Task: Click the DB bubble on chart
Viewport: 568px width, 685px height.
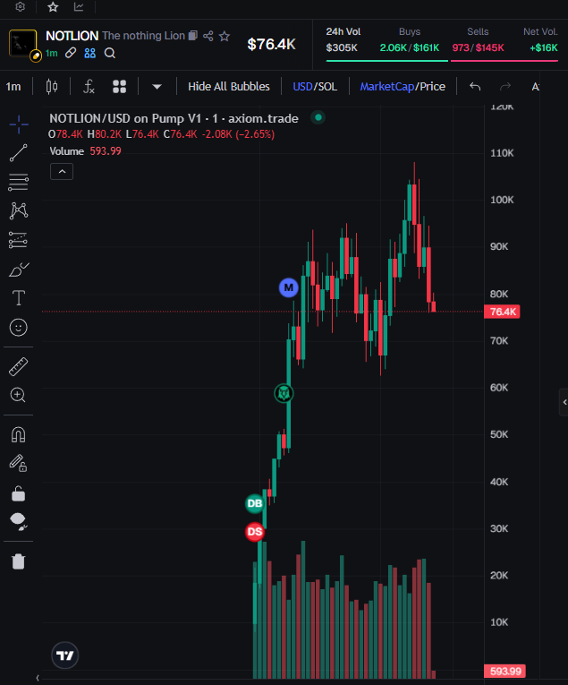Action: (255, 503)
